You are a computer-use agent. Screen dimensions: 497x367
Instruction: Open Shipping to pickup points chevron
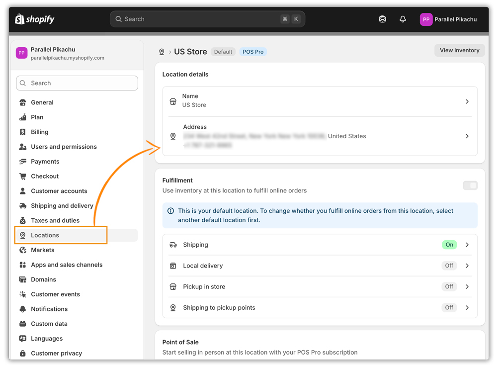click(x=467, y=307)
